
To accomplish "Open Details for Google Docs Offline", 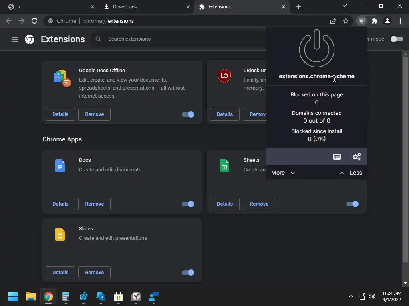I will click(x=60, y=114).
